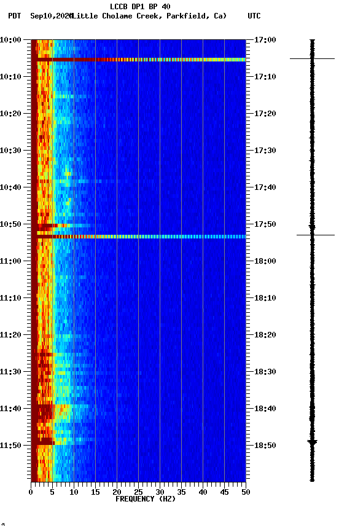The height and width of the screenshot is (531, 339).
Task: Click the '40' frequency axis tick label
Action: click(x=203, y=492)
